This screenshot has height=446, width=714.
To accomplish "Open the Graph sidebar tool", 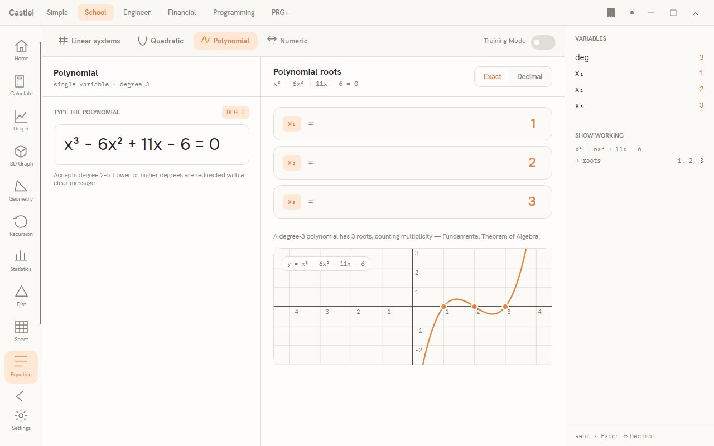I will point(21,121).
